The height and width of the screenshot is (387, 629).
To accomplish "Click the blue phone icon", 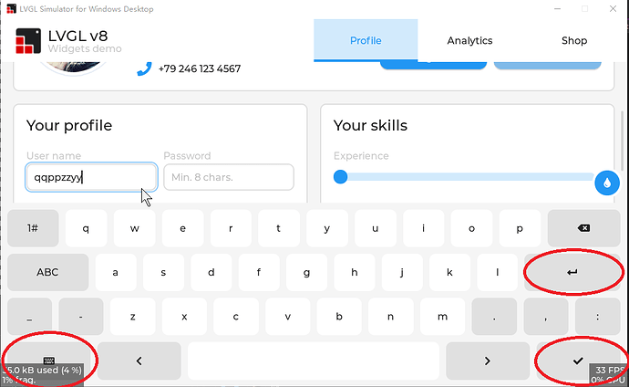I will (144, 68).
